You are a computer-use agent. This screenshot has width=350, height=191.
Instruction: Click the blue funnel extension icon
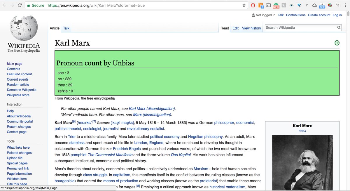click(299, 5)
